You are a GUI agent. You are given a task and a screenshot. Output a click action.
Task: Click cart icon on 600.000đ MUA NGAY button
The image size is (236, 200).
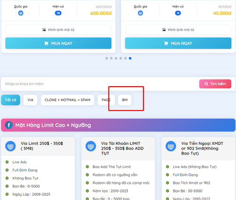(46, 43)
